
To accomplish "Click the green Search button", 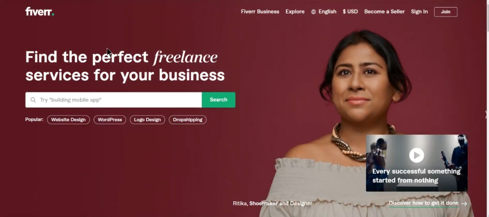I will tap(218, 100).
